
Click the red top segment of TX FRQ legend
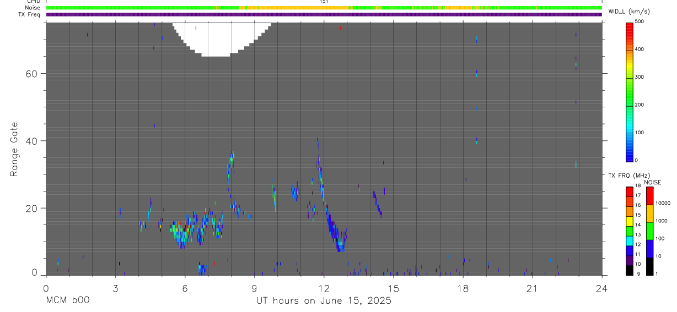pyautogui.click(x=630, y=191)
